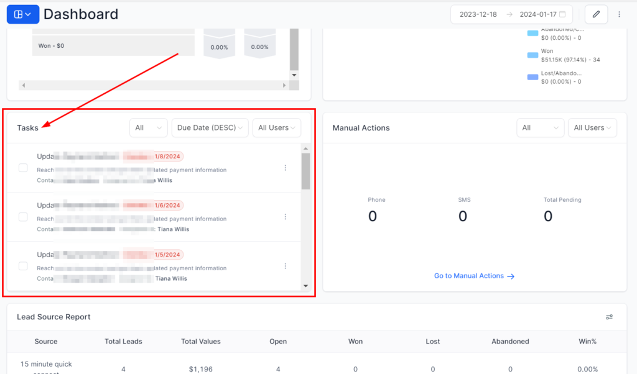Click the pencil edit dashboard icon
Image resolution: width=637 pixels, height=374 pixels.
tap(596, 15)
